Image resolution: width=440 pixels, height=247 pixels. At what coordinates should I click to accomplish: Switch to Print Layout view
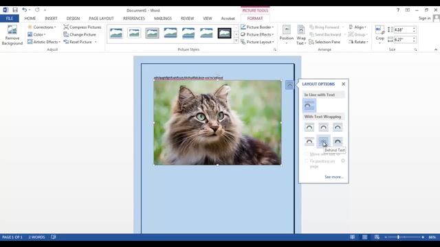364,237
